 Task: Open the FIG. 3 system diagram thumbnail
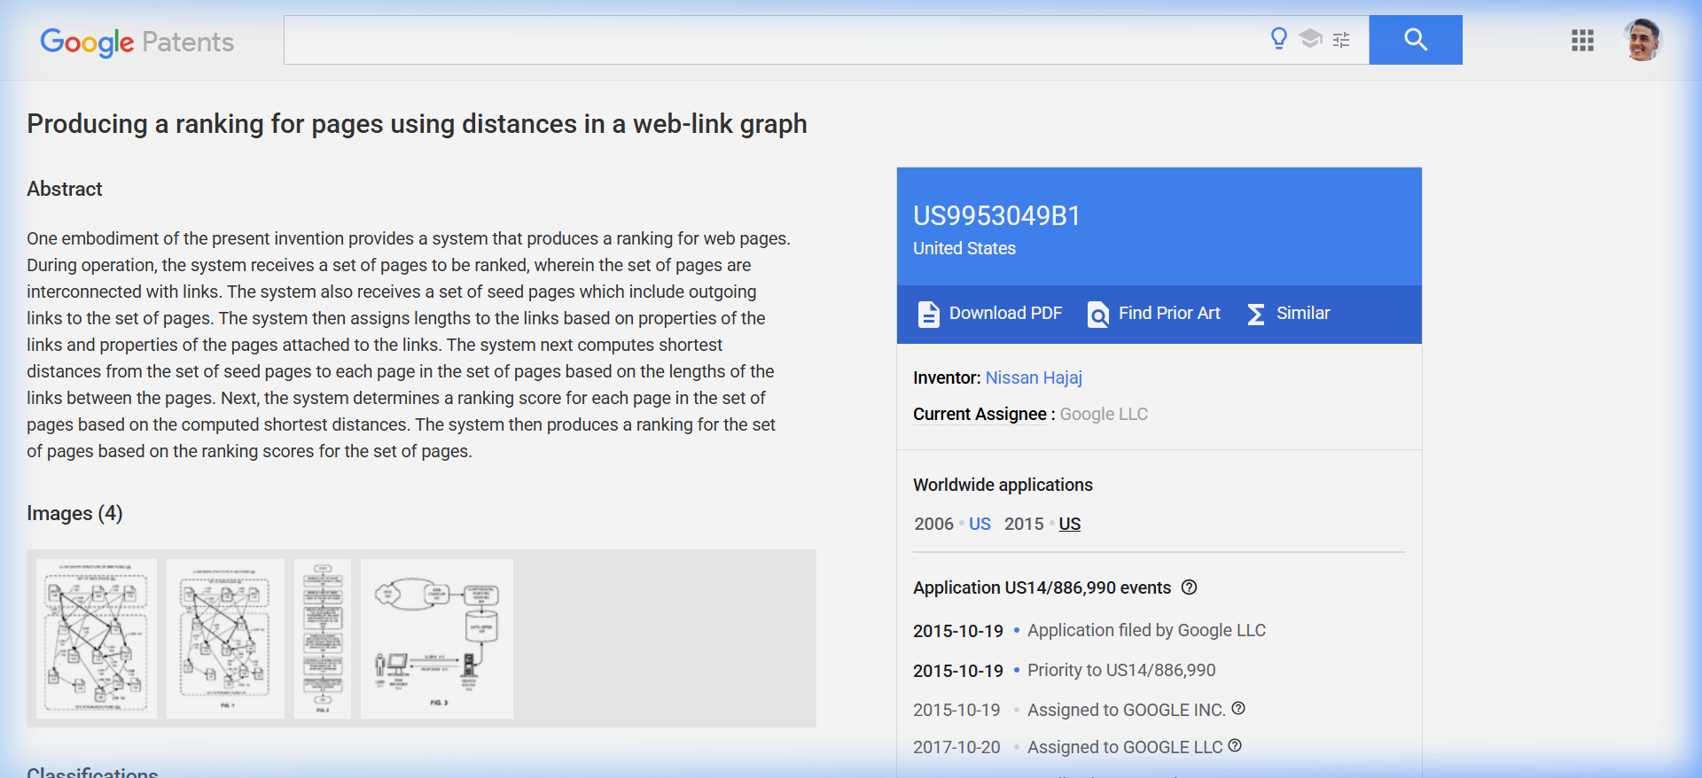(437, 638)
